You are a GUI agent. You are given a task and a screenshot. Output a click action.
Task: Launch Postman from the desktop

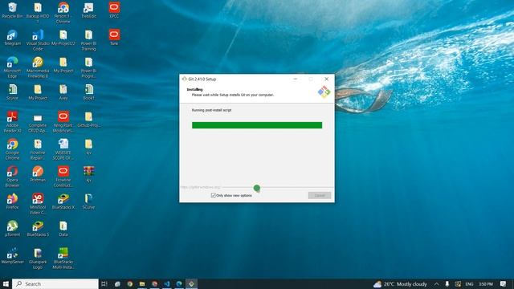38,173
